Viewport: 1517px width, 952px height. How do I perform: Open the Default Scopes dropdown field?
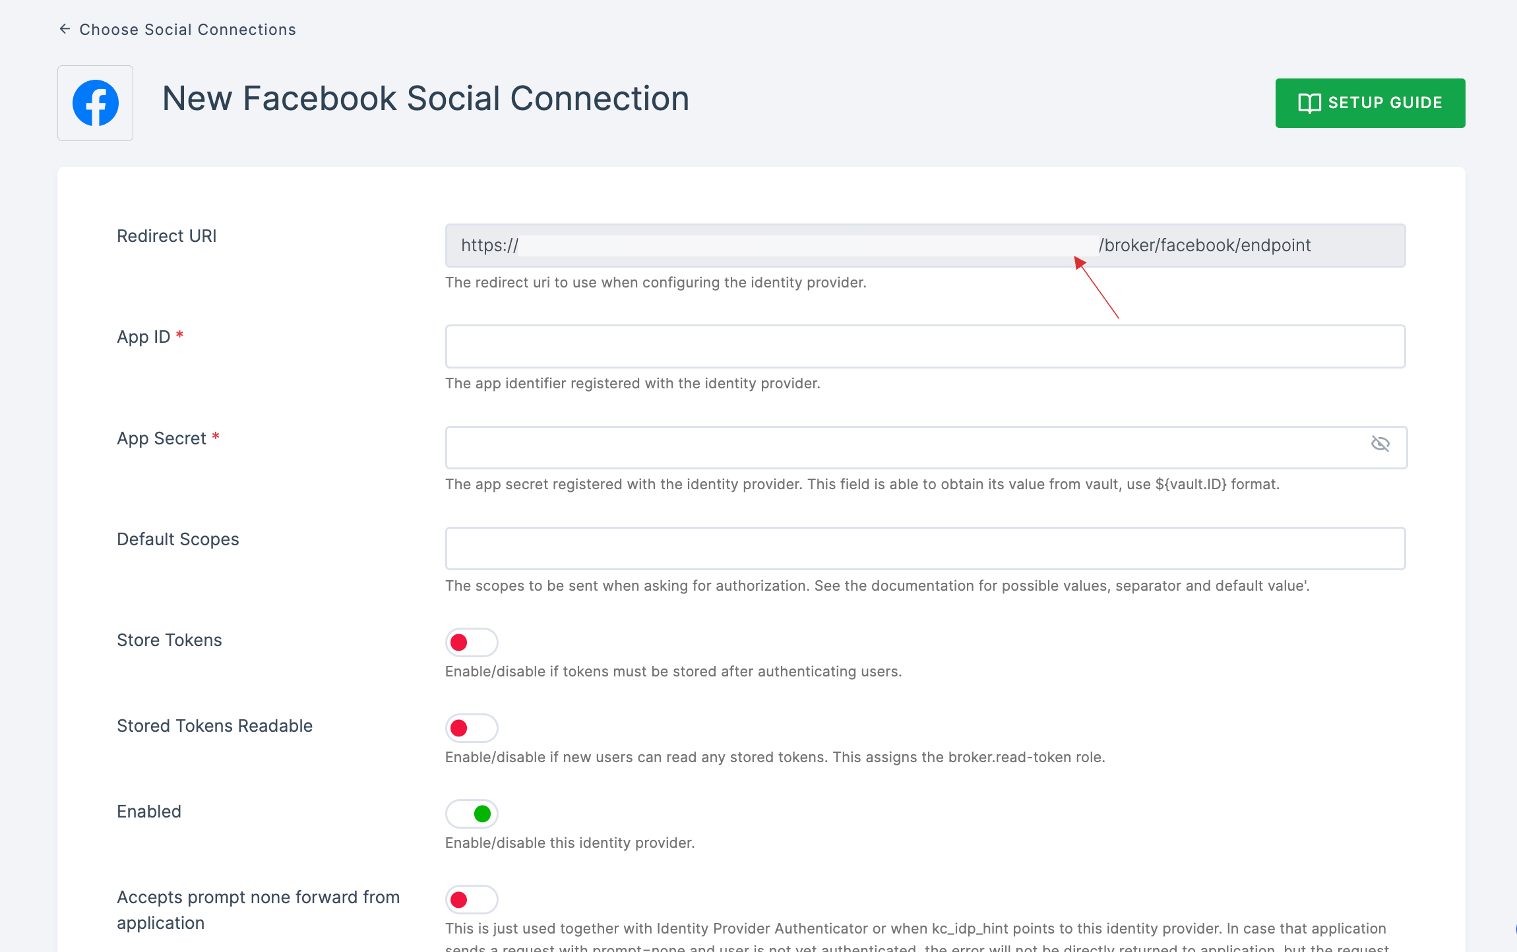(926, 549)
